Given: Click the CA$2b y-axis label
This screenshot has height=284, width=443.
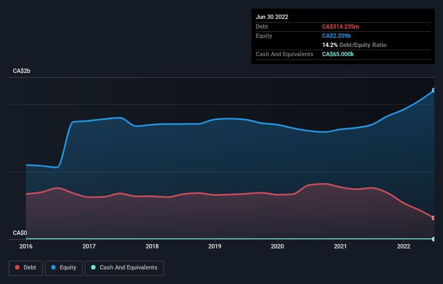Looking at the screenshot, I should pos(22,71).
